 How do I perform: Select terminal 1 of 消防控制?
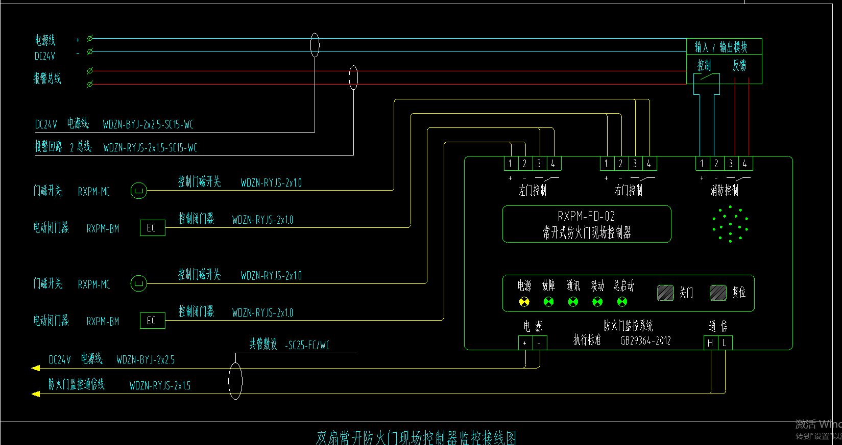(x=703, y=163)
